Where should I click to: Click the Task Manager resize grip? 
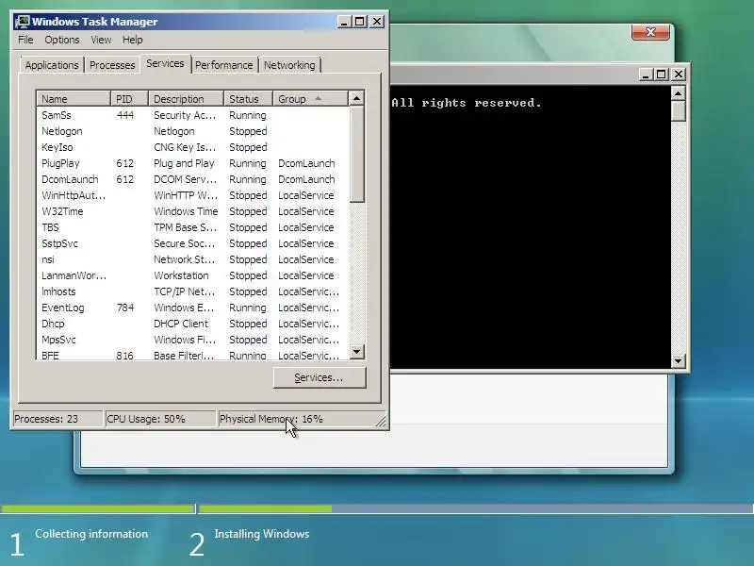[381, 422]
